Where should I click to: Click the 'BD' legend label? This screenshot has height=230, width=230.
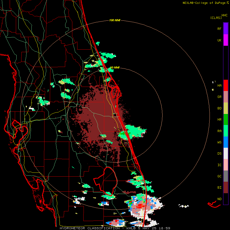pos(220,108)
